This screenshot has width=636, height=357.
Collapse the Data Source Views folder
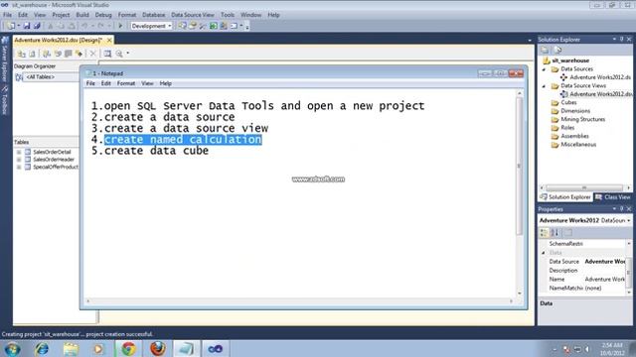click(x=544, y=86)
